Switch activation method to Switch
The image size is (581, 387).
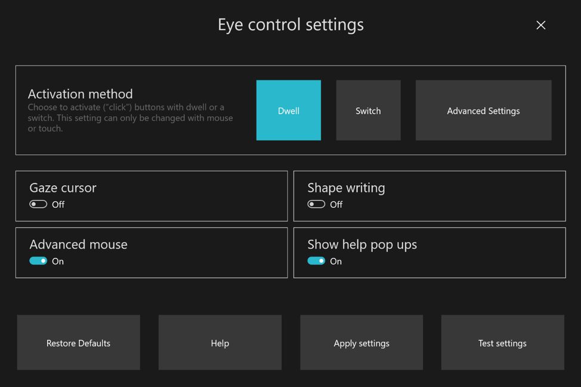pyautogui.click(x=368, y=110)
